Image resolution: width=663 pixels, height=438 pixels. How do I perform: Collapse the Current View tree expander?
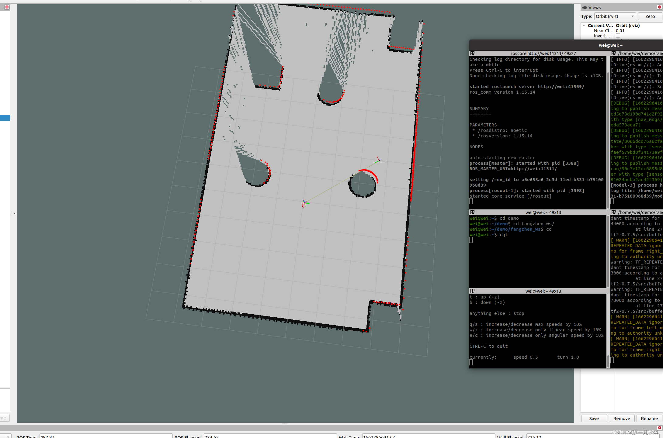[584, 26]
